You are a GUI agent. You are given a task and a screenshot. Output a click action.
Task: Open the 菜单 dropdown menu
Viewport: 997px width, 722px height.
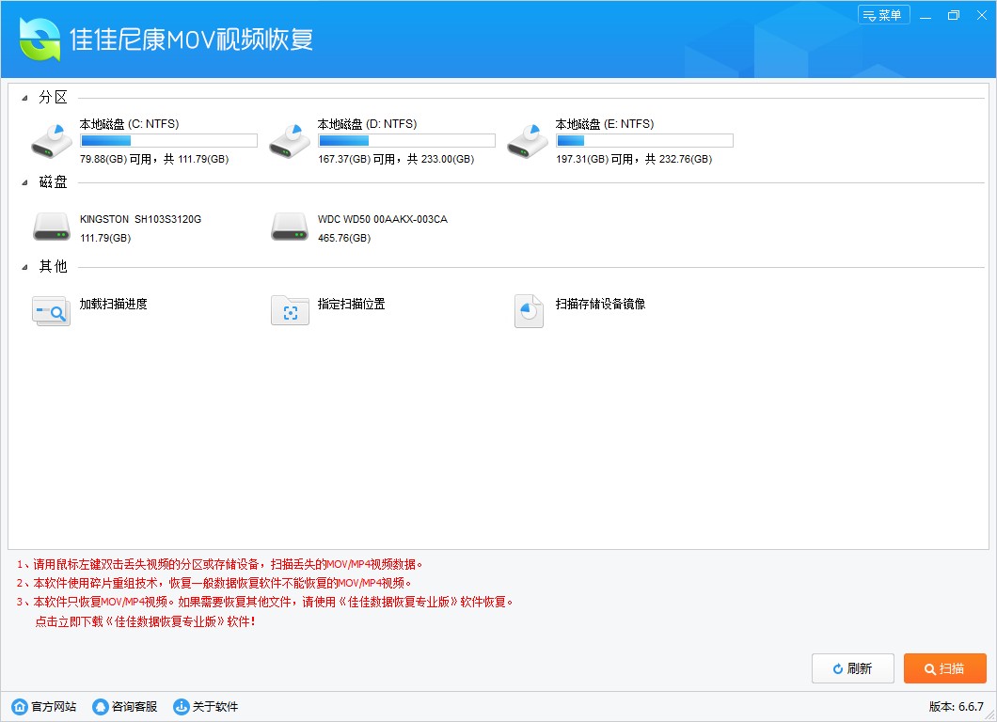[x=883, y=15]
